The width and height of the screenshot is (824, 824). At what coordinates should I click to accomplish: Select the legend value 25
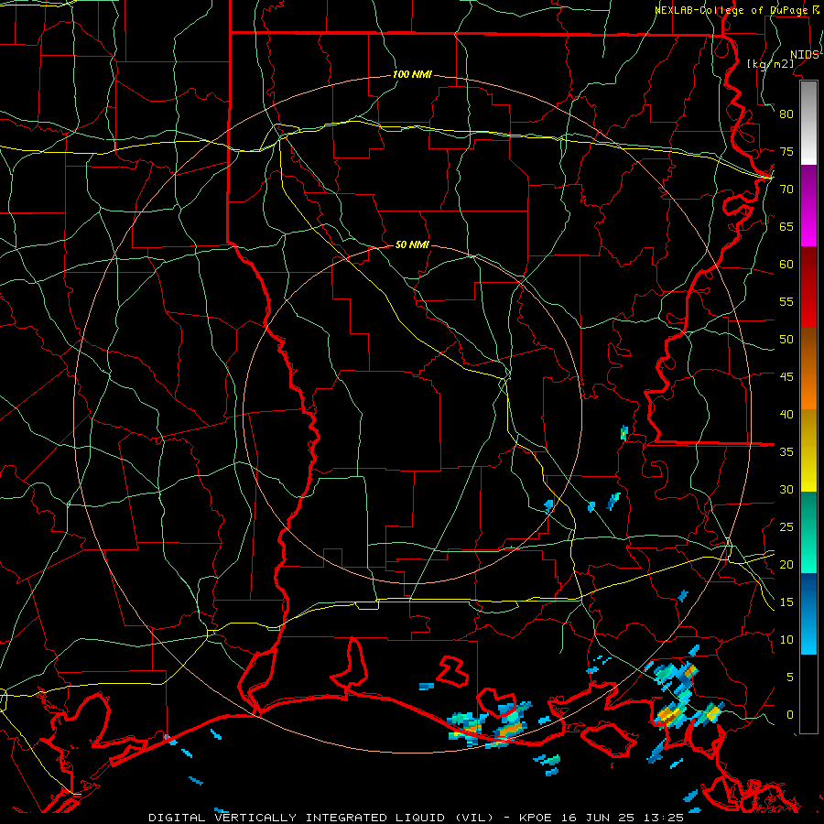[x=786, y=527]
